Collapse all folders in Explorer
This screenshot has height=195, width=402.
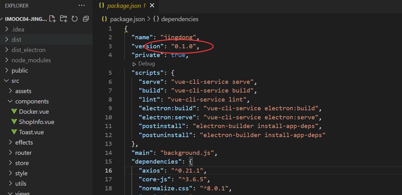[86, 19]
